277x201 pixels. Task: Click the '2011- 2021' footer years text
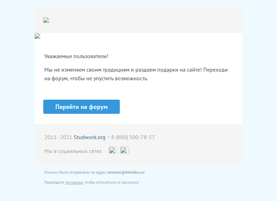coord(58,137)
